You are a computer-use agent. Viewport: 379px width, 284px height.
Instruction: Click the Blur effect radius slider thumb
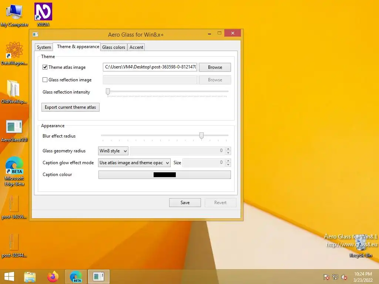point(201,136)
